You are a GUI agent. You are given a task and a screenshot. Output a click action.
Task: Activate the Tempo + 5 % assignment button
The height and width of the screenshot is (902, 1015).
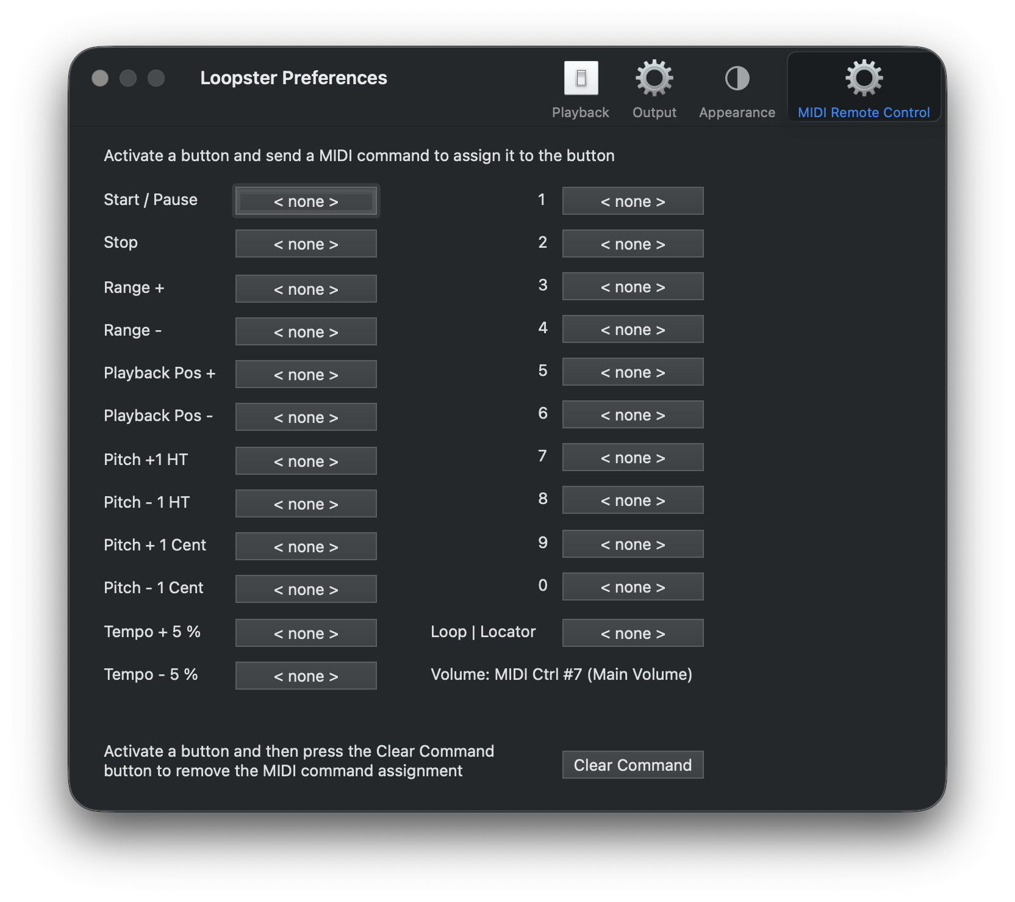(x=306, y=633)
